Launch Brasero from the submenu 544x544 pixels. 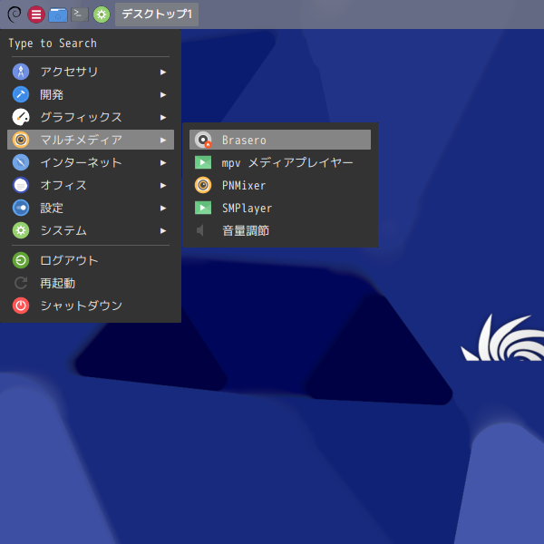coord(280,140)
